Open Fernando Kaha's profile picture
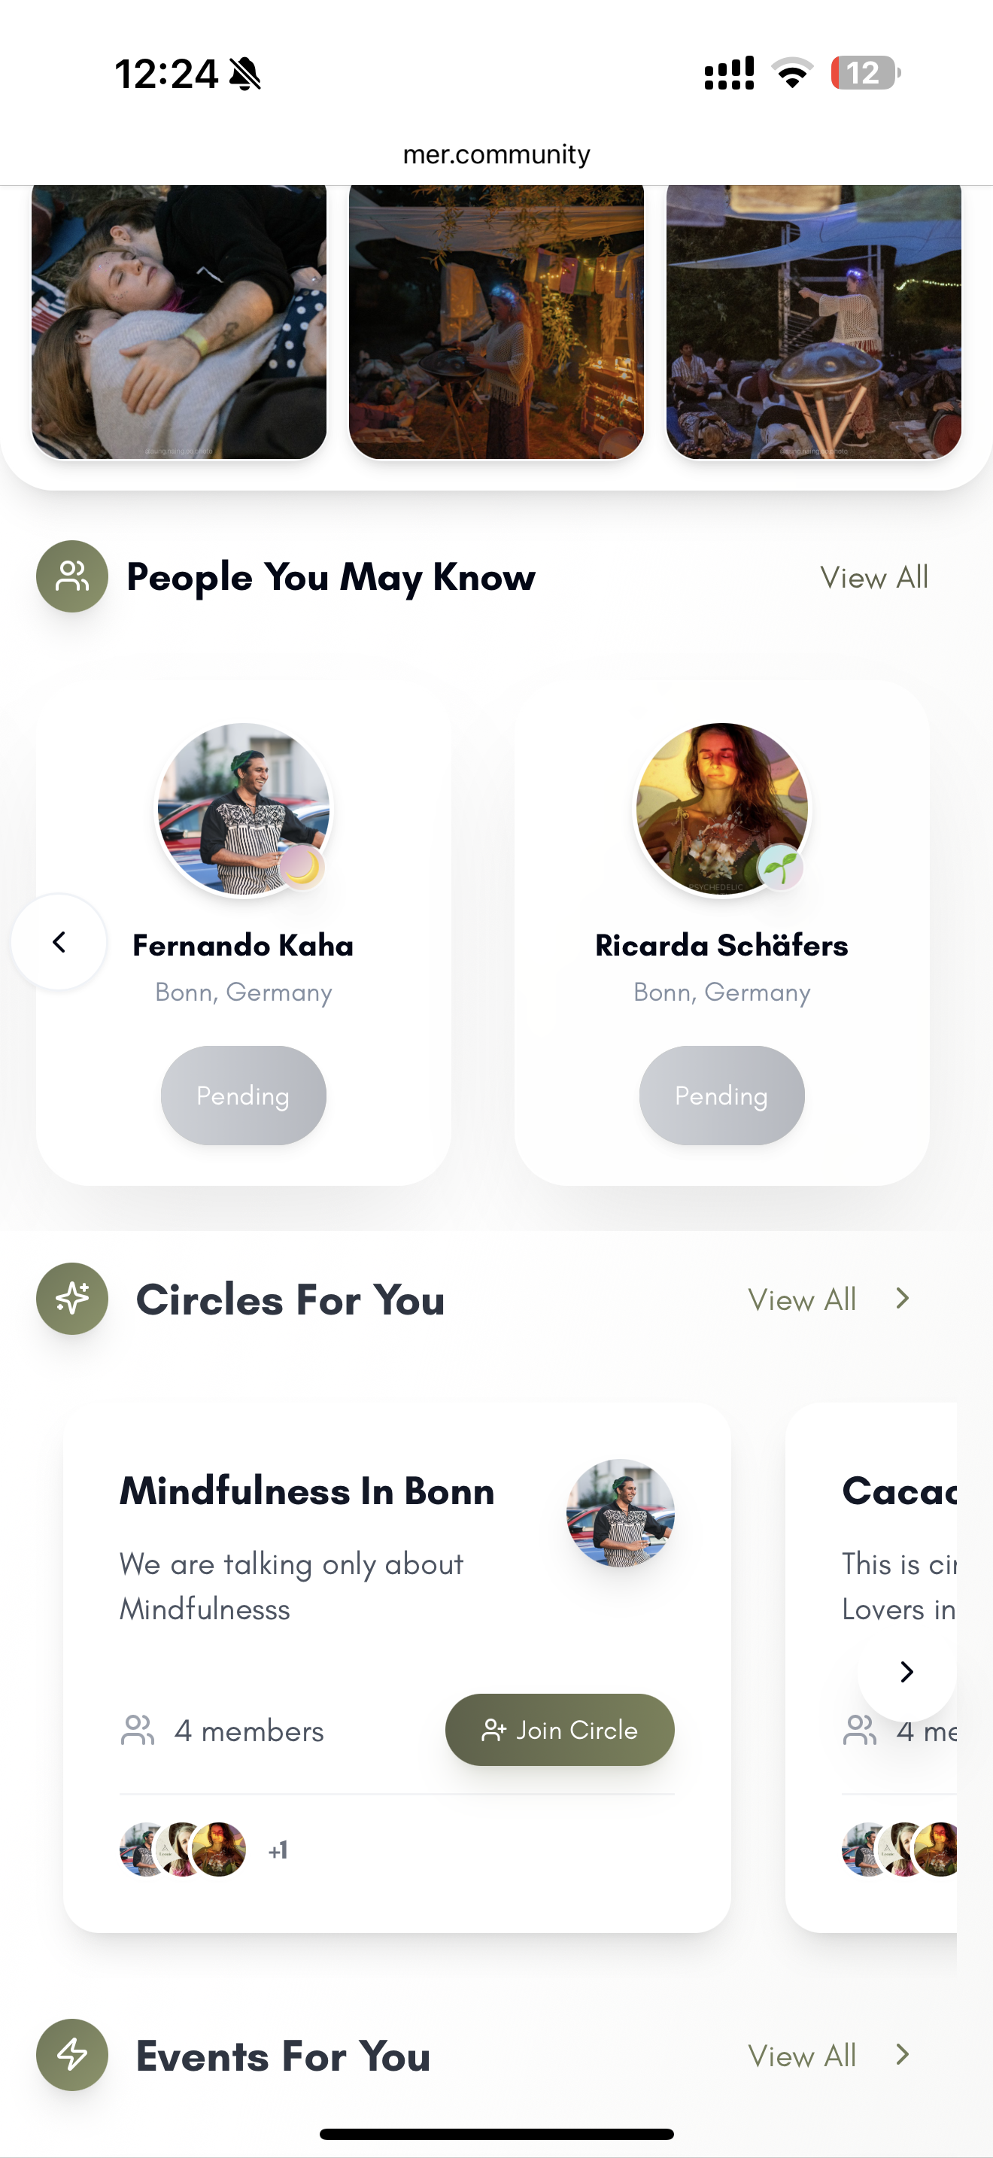 (244, 810)
